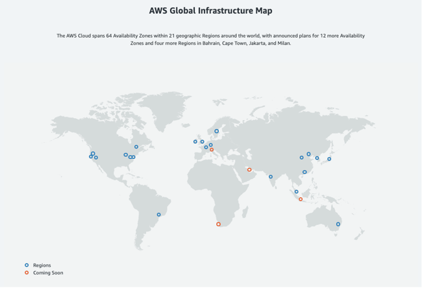The image size is (422, 288).
Task: Click the Tokyo region marker in Japan
Action: (x=329, y=159)
